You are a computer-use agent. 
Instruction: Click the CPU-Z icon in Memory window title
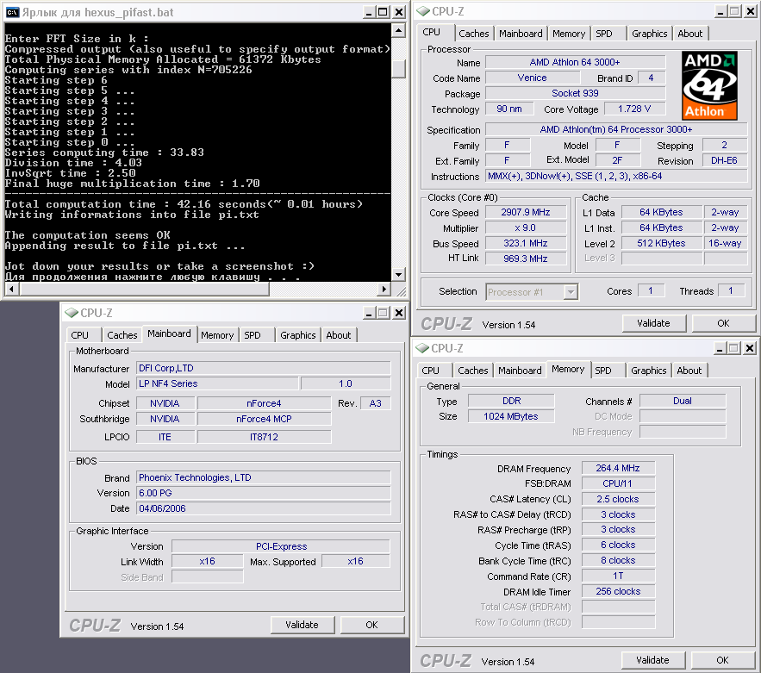pos(422,348)
